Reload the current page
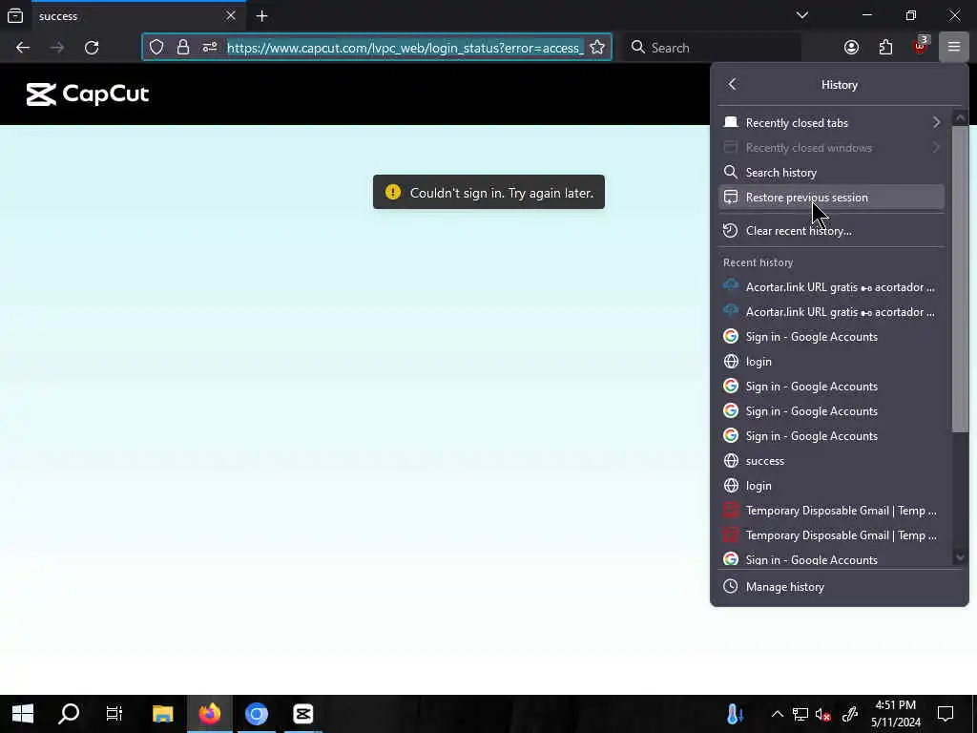This screenshot has width=977, height=733. 92,48
